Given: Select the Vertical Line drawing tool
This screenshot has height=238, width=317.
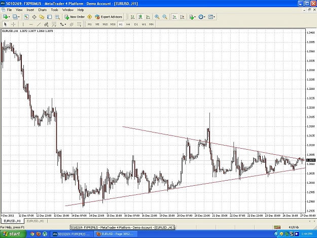Looking at the screenshot, I should click(23, 24).
